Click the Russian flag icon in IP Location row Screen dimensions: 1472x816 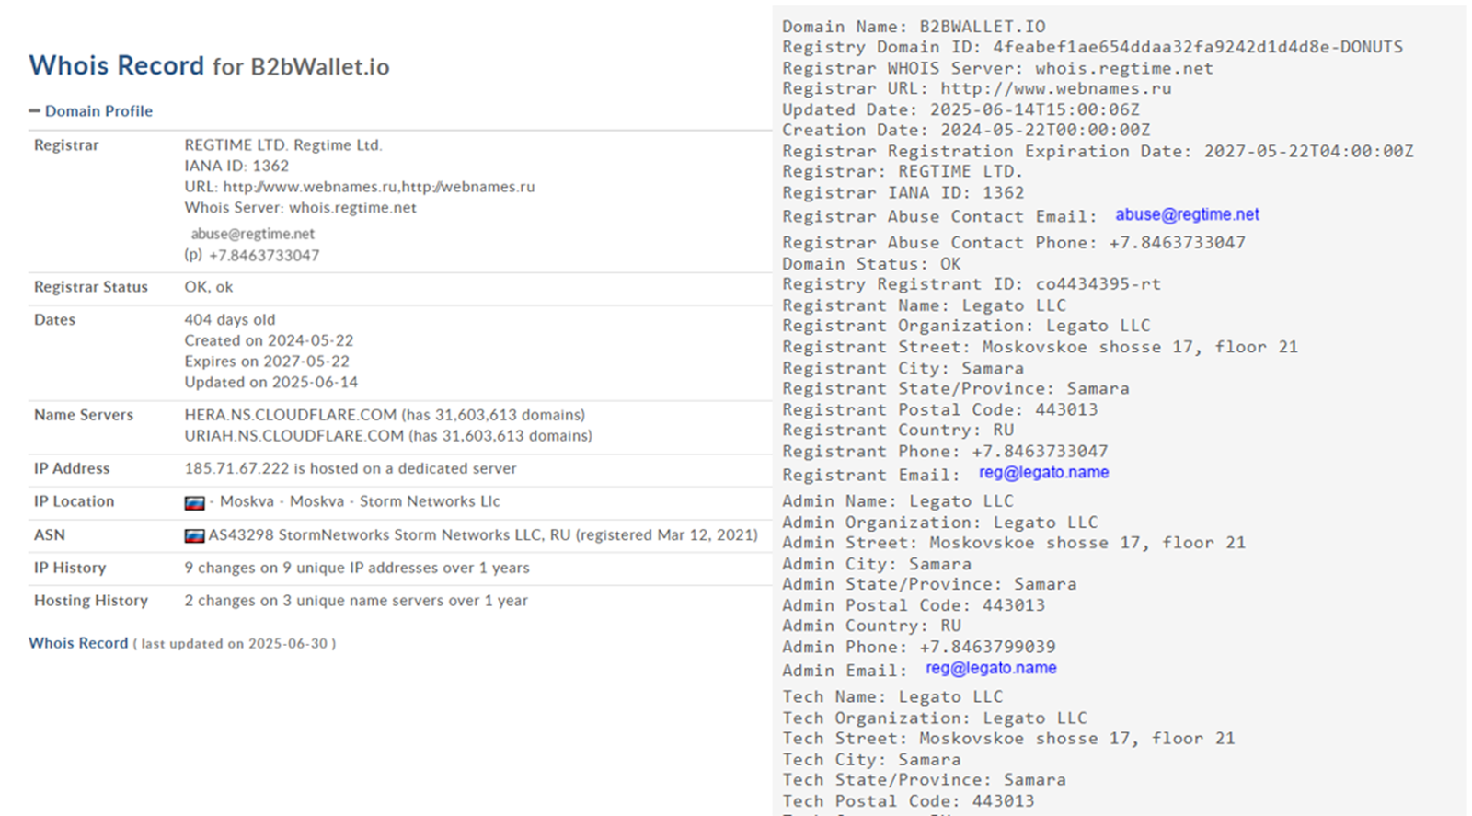pos(194,502)
